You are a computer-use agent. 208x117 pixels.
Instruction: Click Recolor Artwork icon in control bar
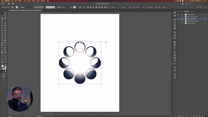pyautogui.click(x=80, y=7)
